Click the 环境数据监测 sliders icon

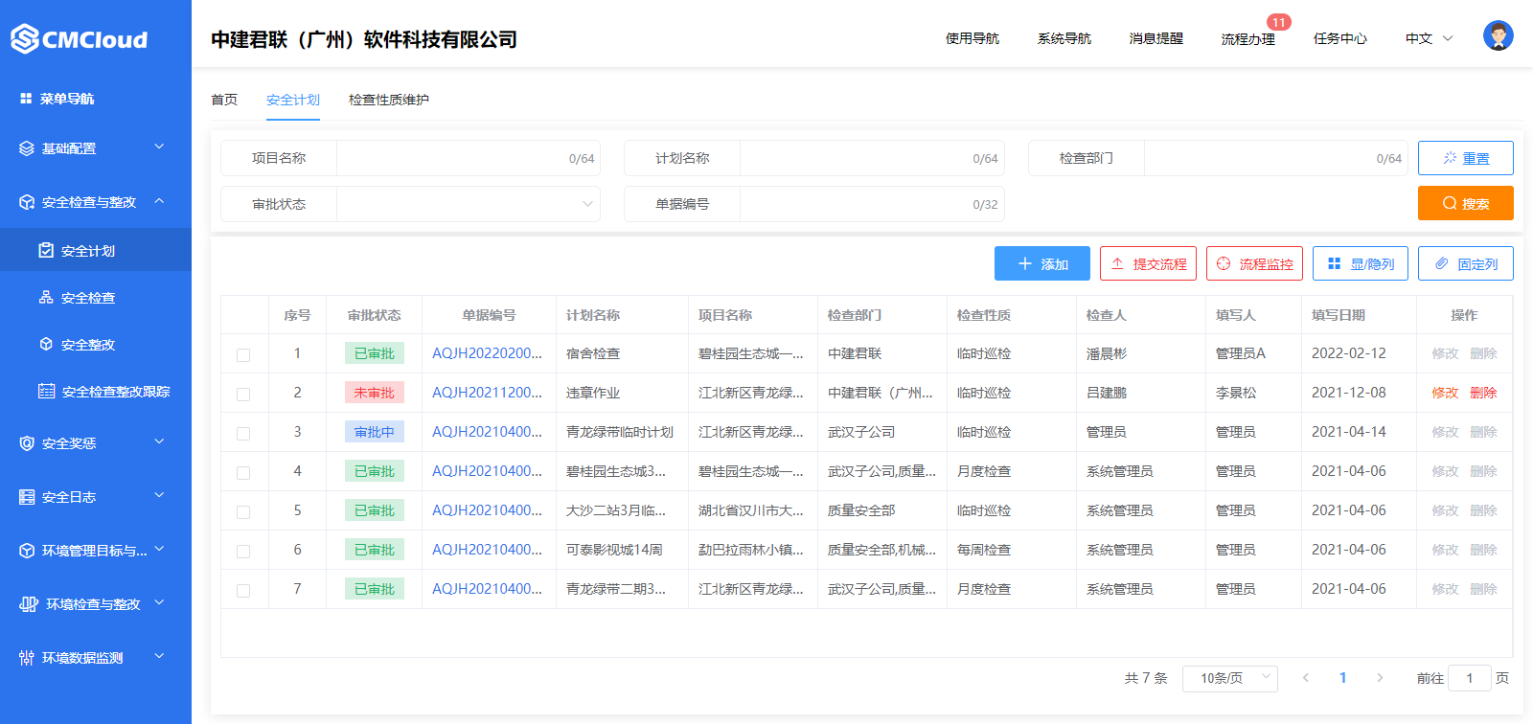tap(27, 658)
